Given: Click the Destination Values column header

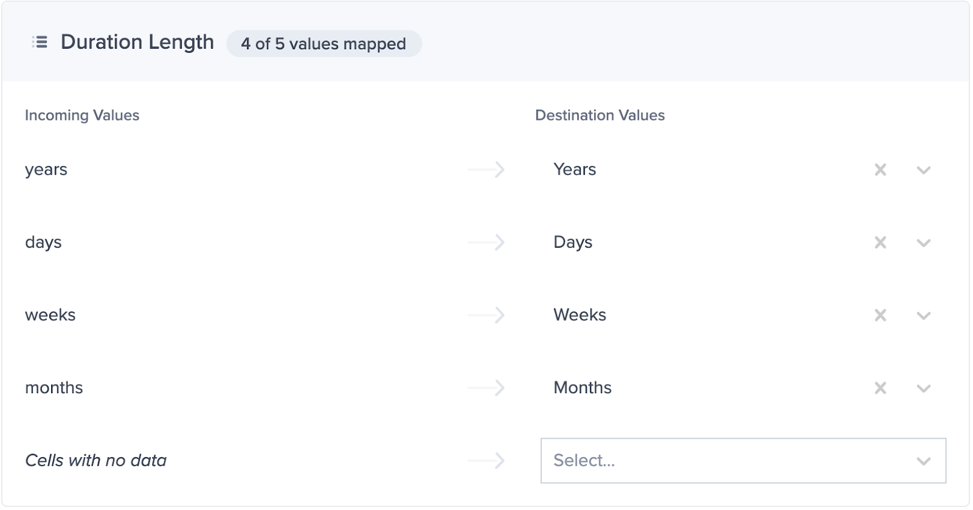Looking at the screenshot, I should pyautogui.click(x=600, y=115).
